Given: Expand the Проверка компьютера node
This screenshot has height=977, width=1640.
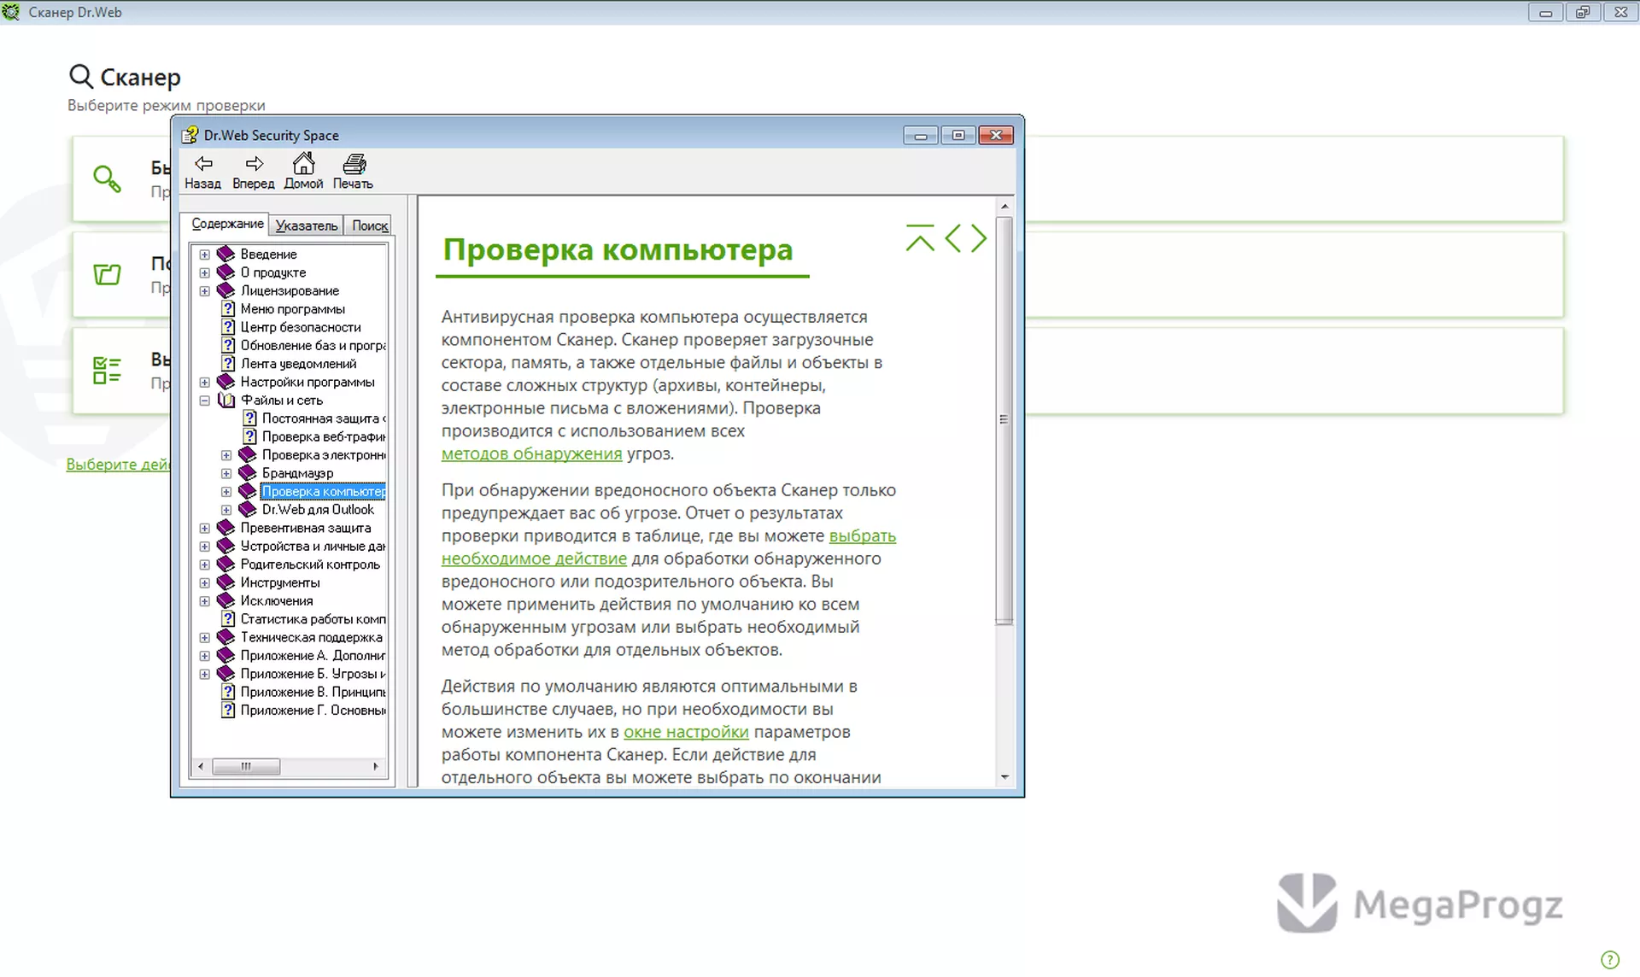Looking at the screenshot, I should 226,492.
